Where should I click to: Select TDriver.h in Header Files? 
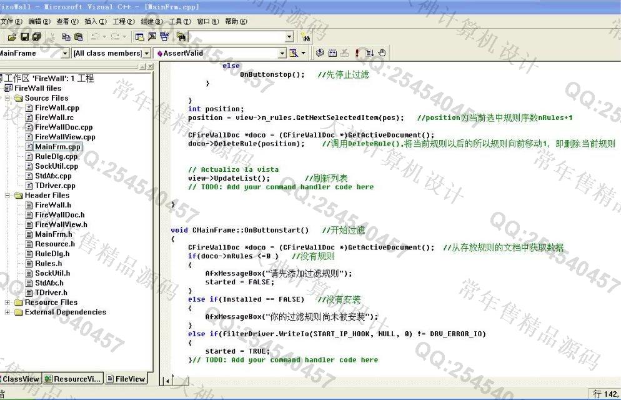point(51,292)
